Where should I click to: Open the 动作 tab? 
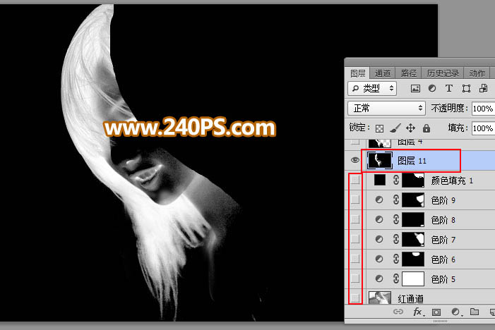tap(477, 73)
